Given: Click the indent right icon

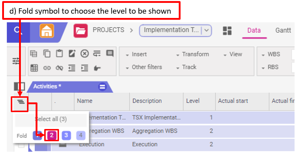Looking at the screenshot, I should pyautogui.click(x=85, y=67).
